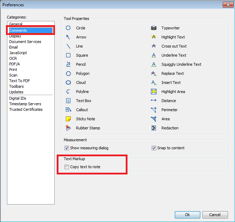Dismiss dialog with Cancel button
This screenshot has height=222, width=235.
(215, 215)
